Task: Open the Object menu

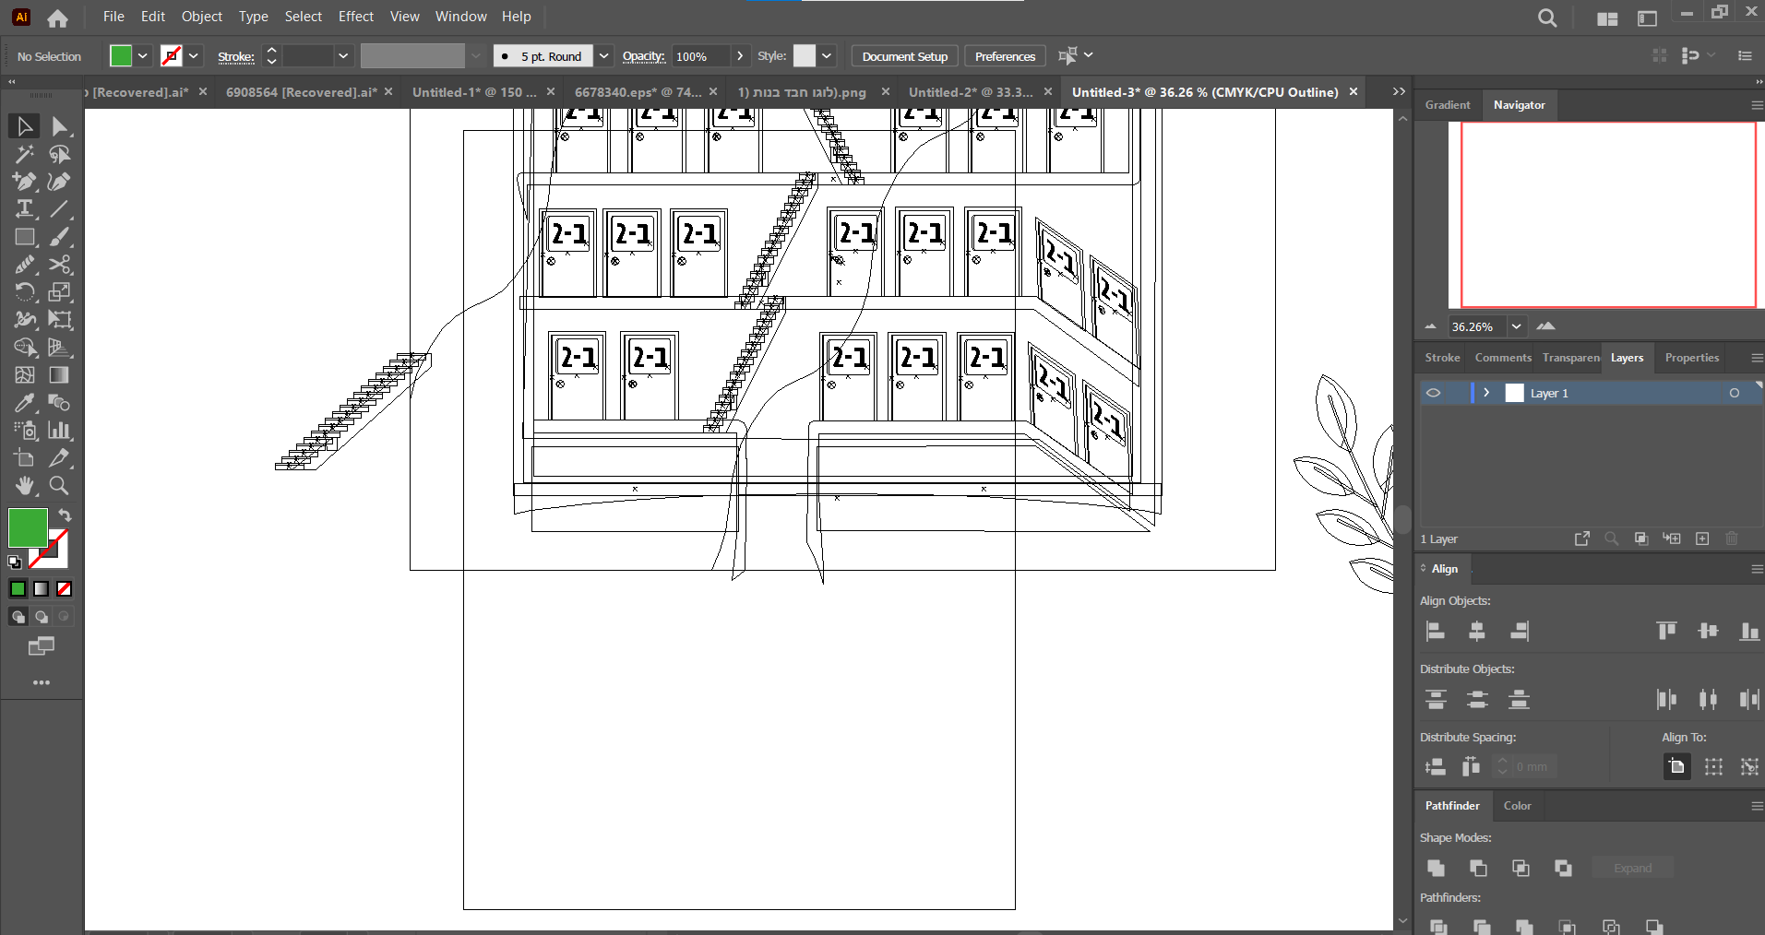Action: [x=202, y=17]
